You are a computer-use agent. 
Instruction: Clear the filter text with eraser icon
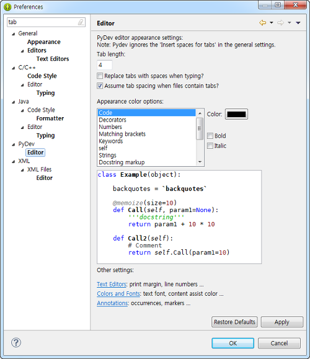pos(81,22)
